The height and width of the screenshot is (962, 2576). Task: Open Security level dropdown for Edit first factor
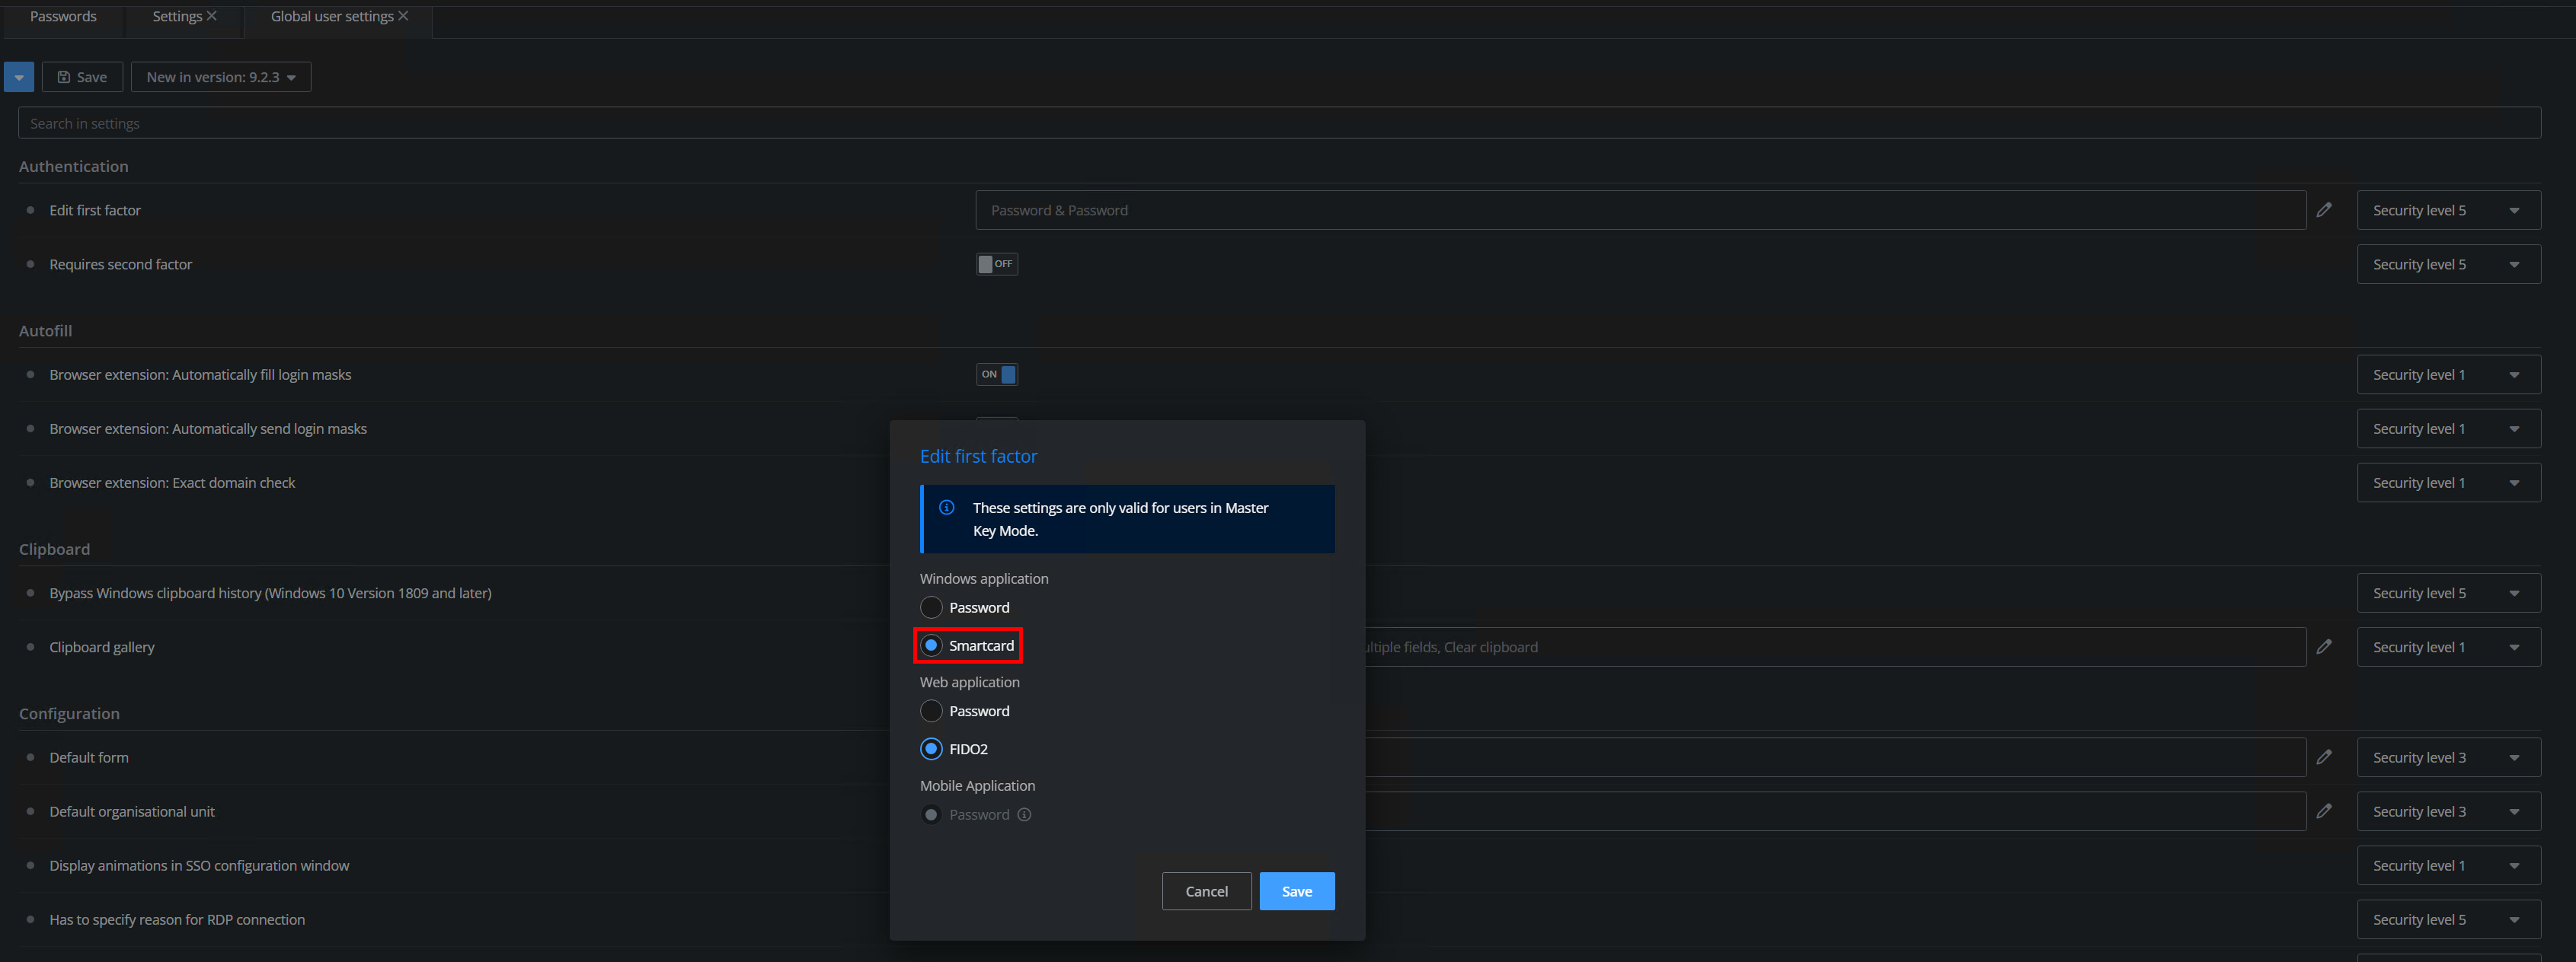(2447, 210)
